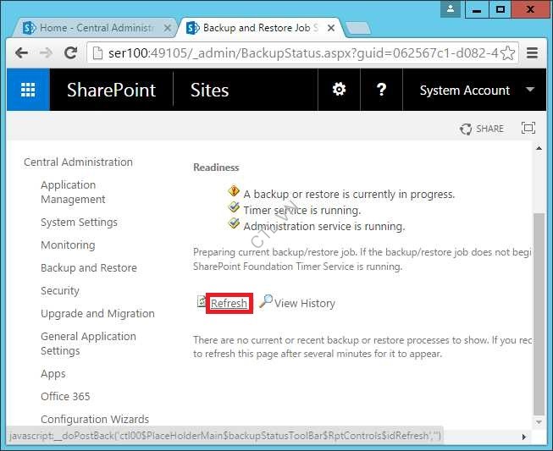Screen dimensions: 553x451
Task: Open the Sites link in header
Action: pos(209,90)
